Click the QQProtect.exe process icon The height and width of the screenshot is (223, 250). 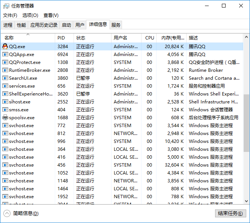point(5,62)
